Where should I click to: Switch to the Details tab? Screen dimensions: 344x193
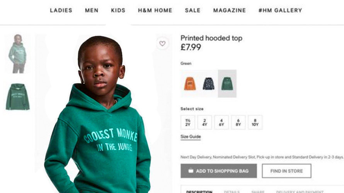point(232,192)
